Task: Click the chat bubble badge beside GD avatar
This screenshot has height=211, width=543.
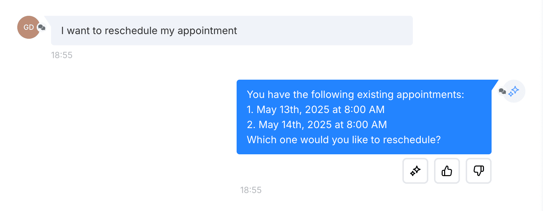Action: (42, 27)
